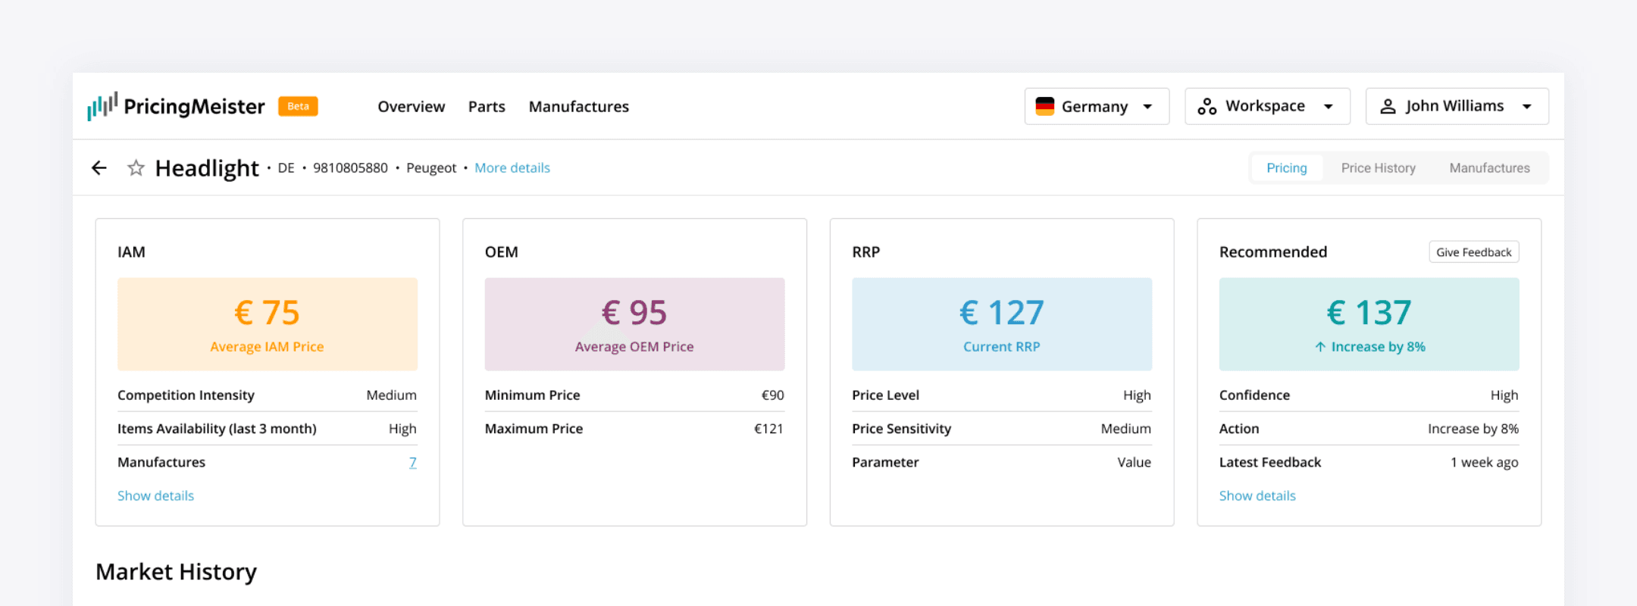Viewport: 1637px width, 606px height.
Task: Switch to the Manufactures tab on right
Action: tap(1490, 167)
